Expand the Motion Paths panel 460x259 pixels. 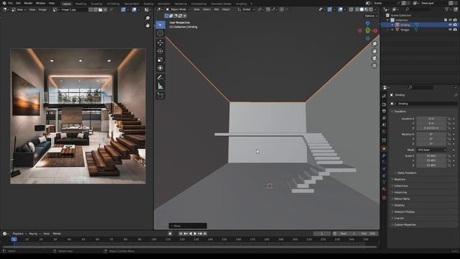(x=402, y=199)
